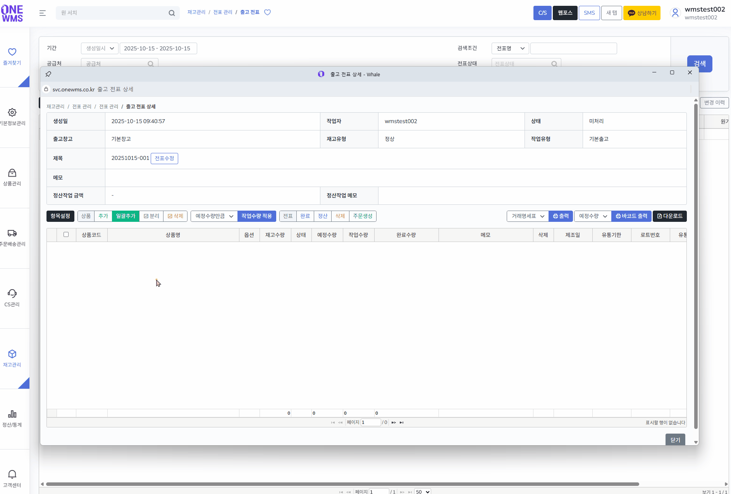This screenshot has width=731, height=494.
Task: Favorite this page with the heart icon
Action: tap(267, 12)
